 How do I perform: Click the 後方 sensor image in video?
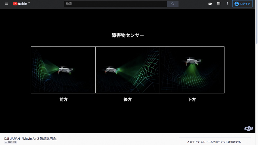(x=128, y=70)
